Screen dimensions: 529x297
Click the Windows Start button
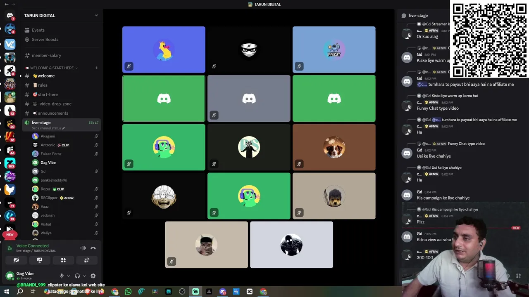tap(6, 292)
